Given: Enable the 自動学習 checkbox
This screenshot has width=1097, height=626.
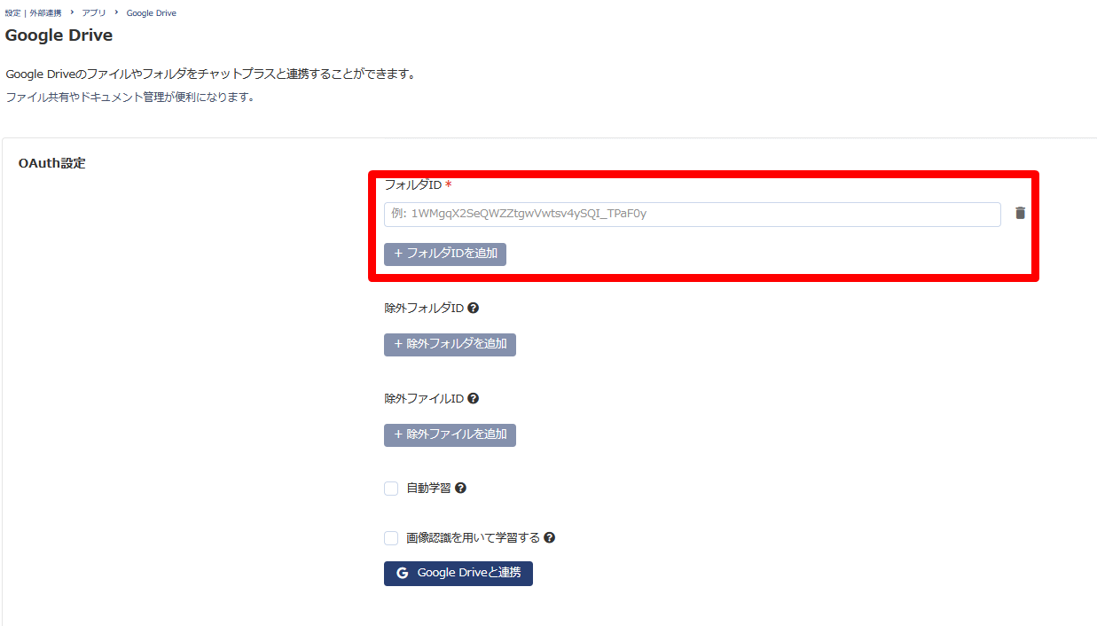Looking at the screenshot, I should point(391,489).
